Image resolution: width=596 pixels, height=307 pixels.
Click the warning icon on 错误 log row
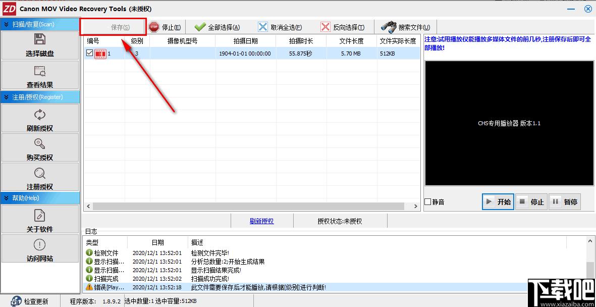[89, 287]
